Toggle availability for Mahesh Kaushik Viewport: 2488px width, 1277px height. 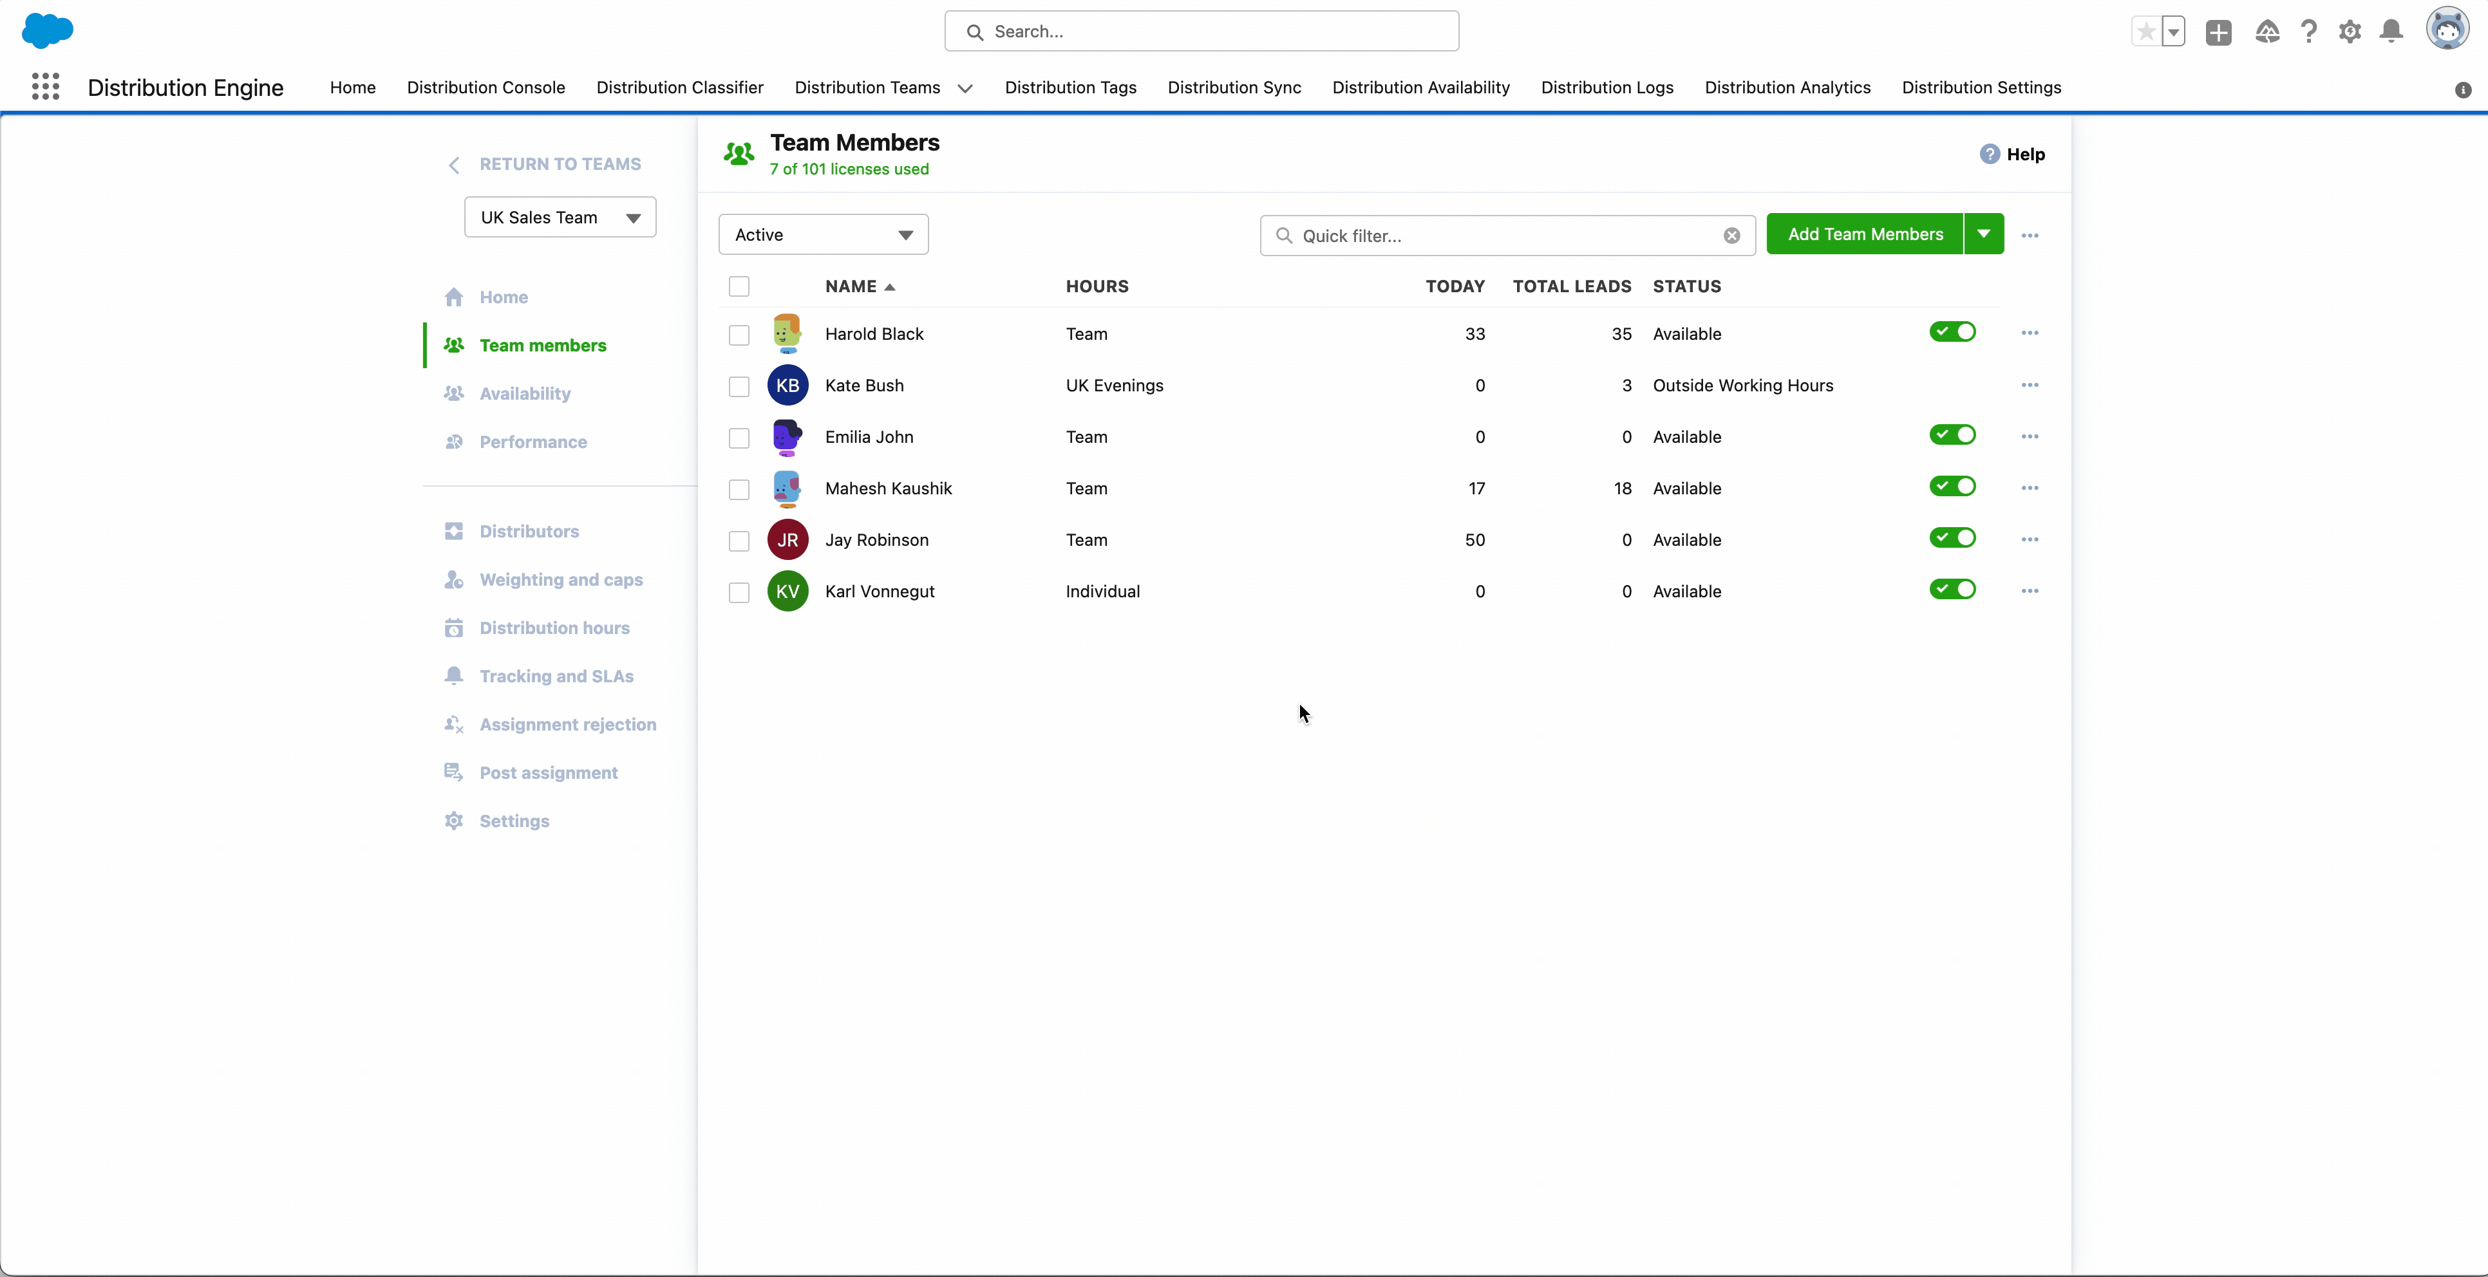1952,487
